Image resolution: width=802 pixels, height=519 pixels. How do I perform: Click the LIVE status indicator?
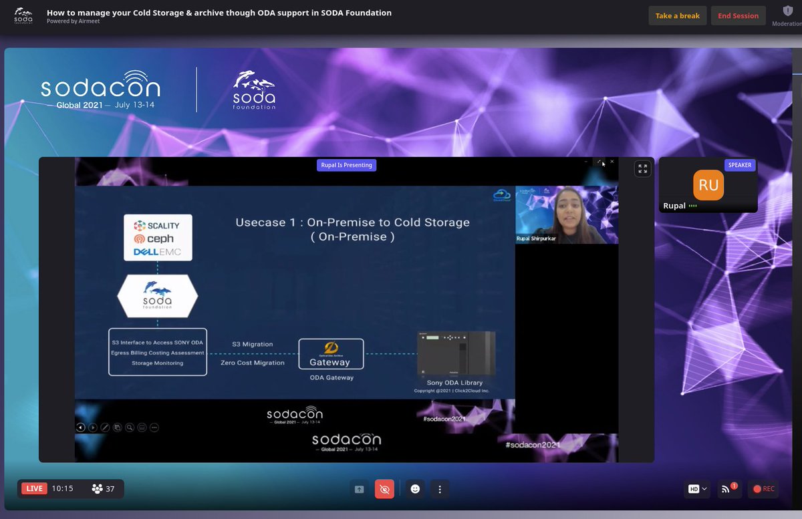point(34,489)
